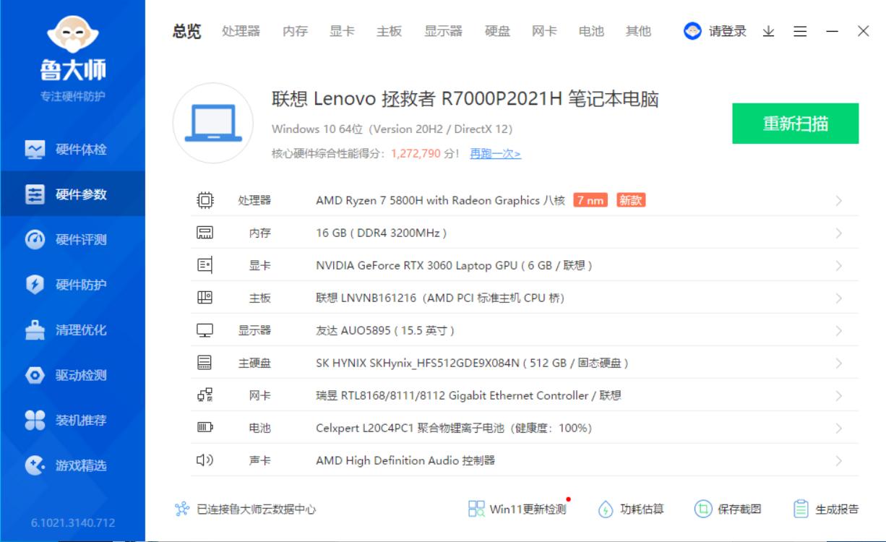Switch to the 处理器 tab
The image size is (886, 542).
[x=241, y=31]
